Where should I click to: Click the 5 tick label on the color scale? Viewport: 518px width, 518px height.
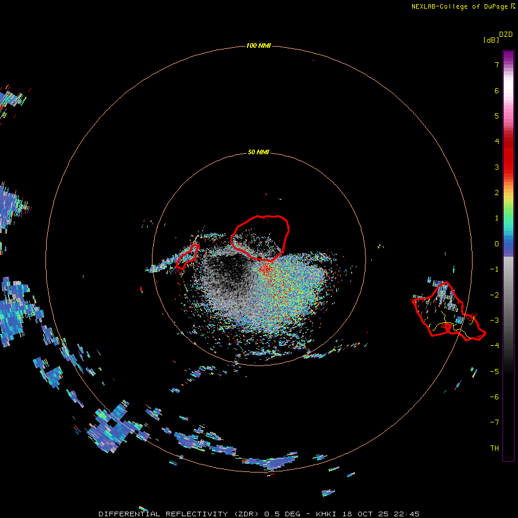(x=497, y=116)
